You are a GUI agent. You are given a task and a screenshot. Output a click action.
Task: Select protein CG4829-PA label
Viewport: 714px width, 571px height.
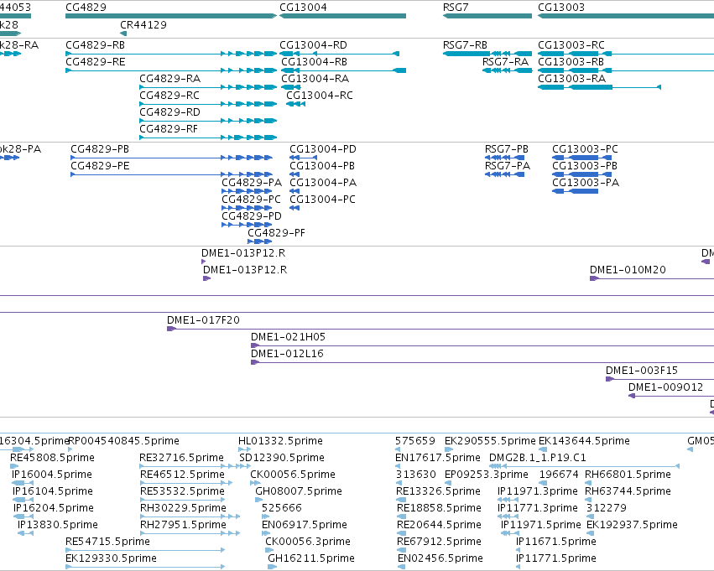[x=252, y=183]
